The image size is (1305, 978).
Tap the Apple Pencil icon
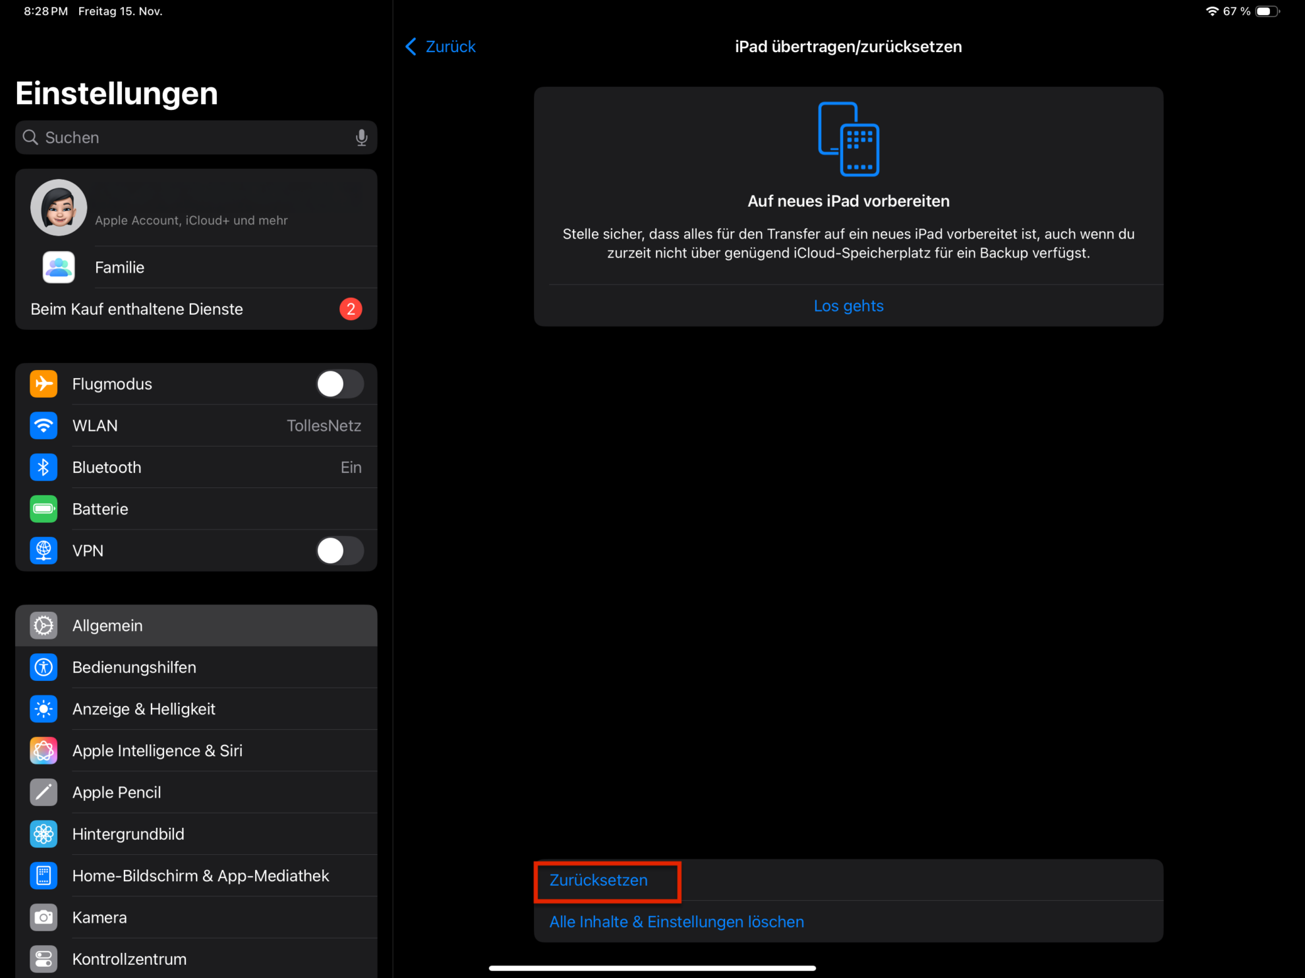click(43, 792)
